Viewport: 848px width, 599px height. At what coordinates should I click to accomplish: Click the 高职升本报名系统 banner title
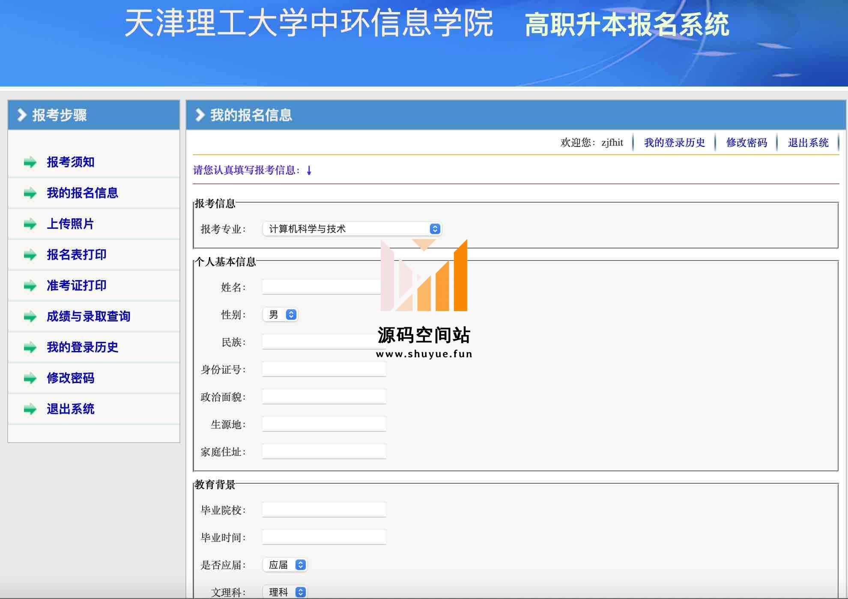[x=627, y=24]
